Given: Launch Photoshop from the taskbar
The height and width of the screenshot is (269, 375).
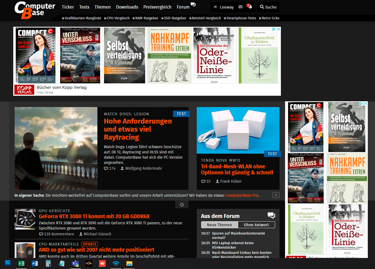Looking at the screenshot, I should click(8, 263).
